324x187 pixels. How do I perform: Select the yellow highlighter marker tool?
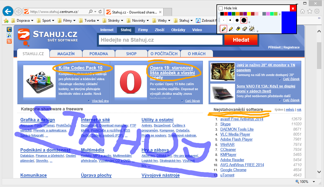[x=238, y=29]
